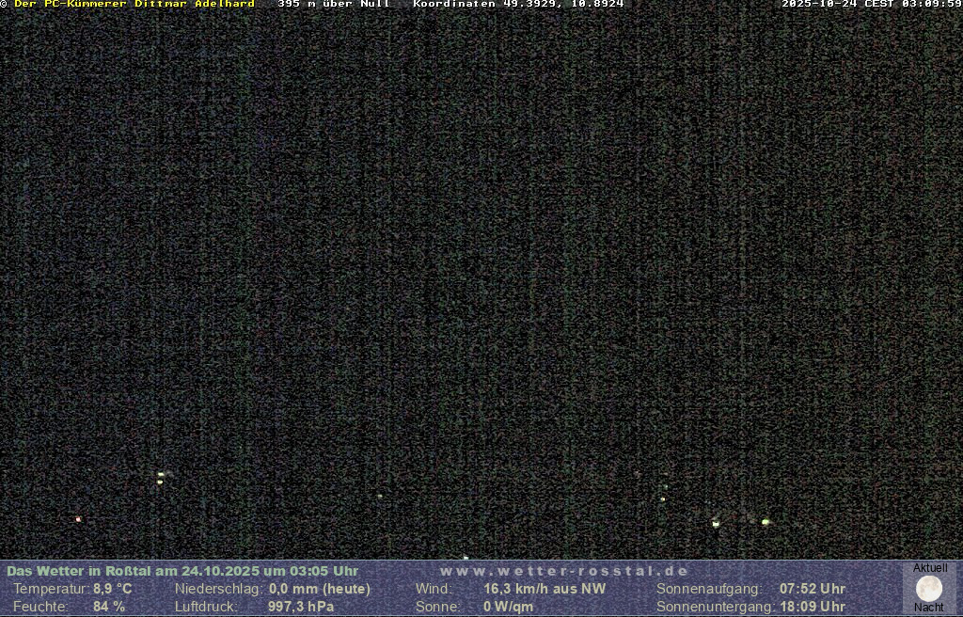
Task: Click the copyright Der PC-Kümmerer Dittmar Adelhard text
Action: tap(134, 5)
